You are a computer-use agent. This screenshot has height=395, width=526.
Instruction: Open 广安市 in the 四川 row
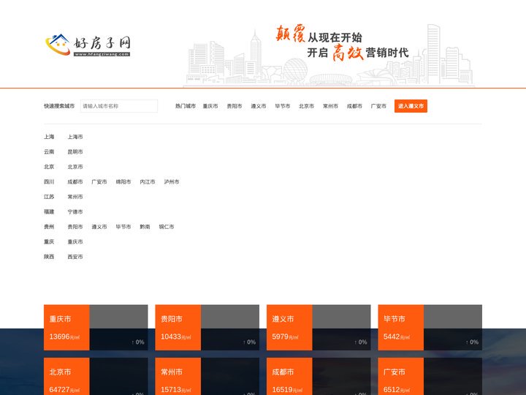(x=99, y=181)
